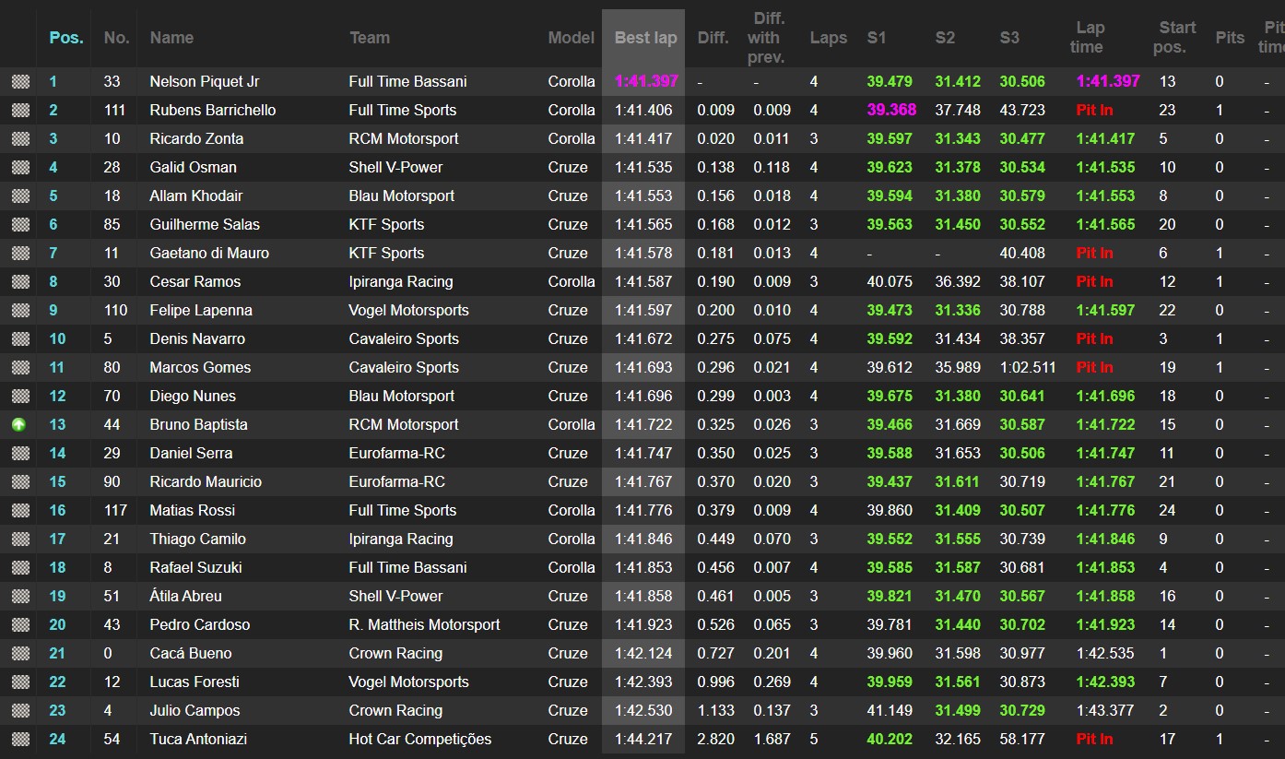Click the checkered flag icon for Matias Rossi
Screen dimensions: 1285x759
[x=19, y=511]
